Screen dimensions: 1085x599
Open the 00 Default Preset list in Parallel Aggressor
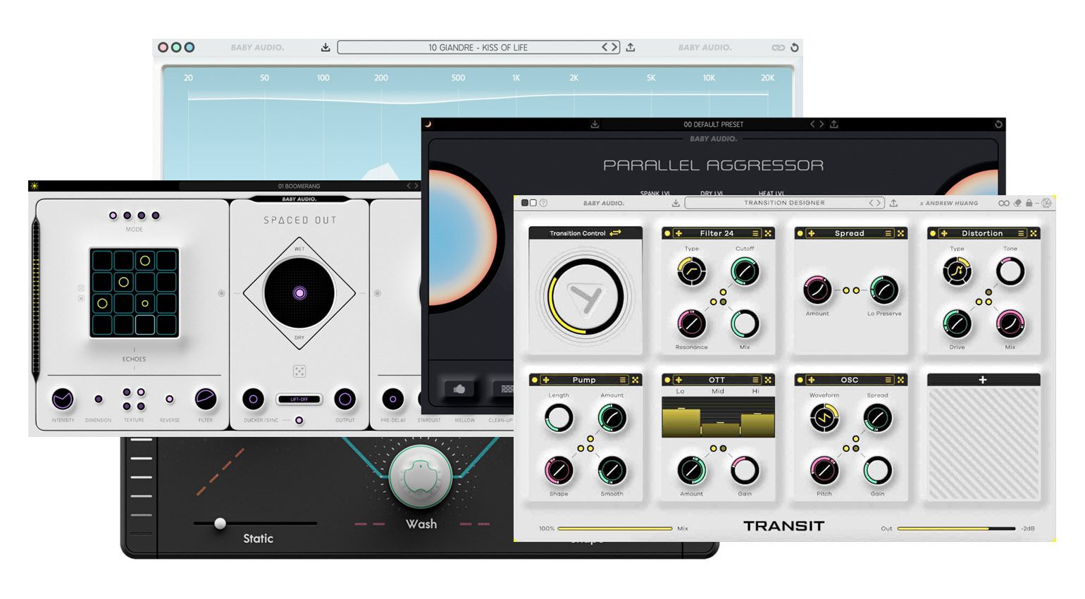pos(713,124)
